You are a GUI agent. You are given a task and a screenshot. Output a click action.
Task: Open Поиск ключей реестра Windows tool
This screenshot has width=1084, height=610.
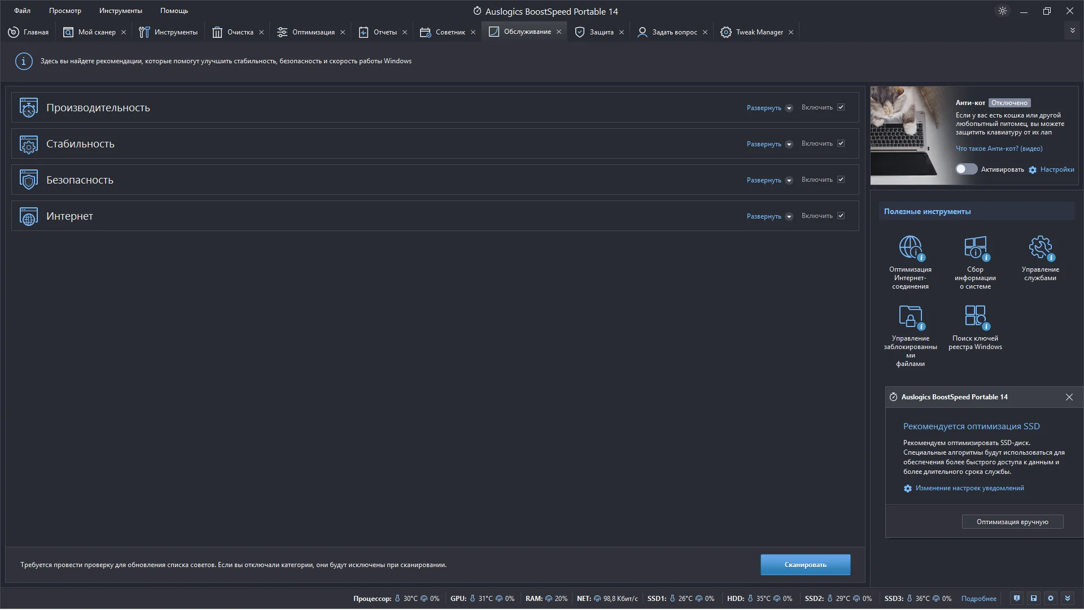pos(975,328)
